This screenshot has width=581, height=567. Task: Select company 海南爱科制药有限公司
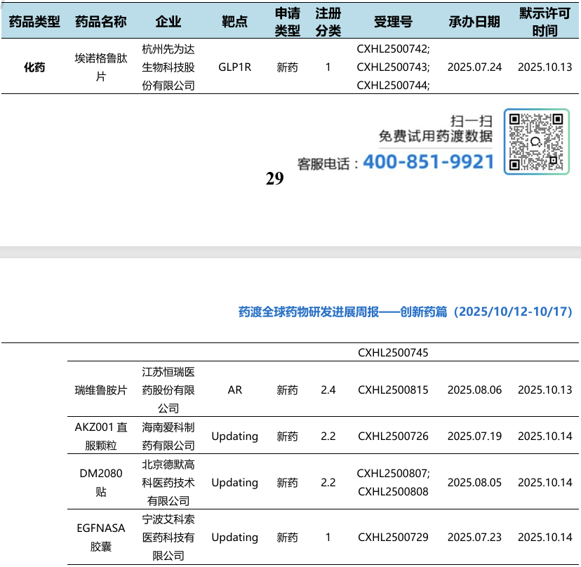pyautogui.click(x=168, y=436)
